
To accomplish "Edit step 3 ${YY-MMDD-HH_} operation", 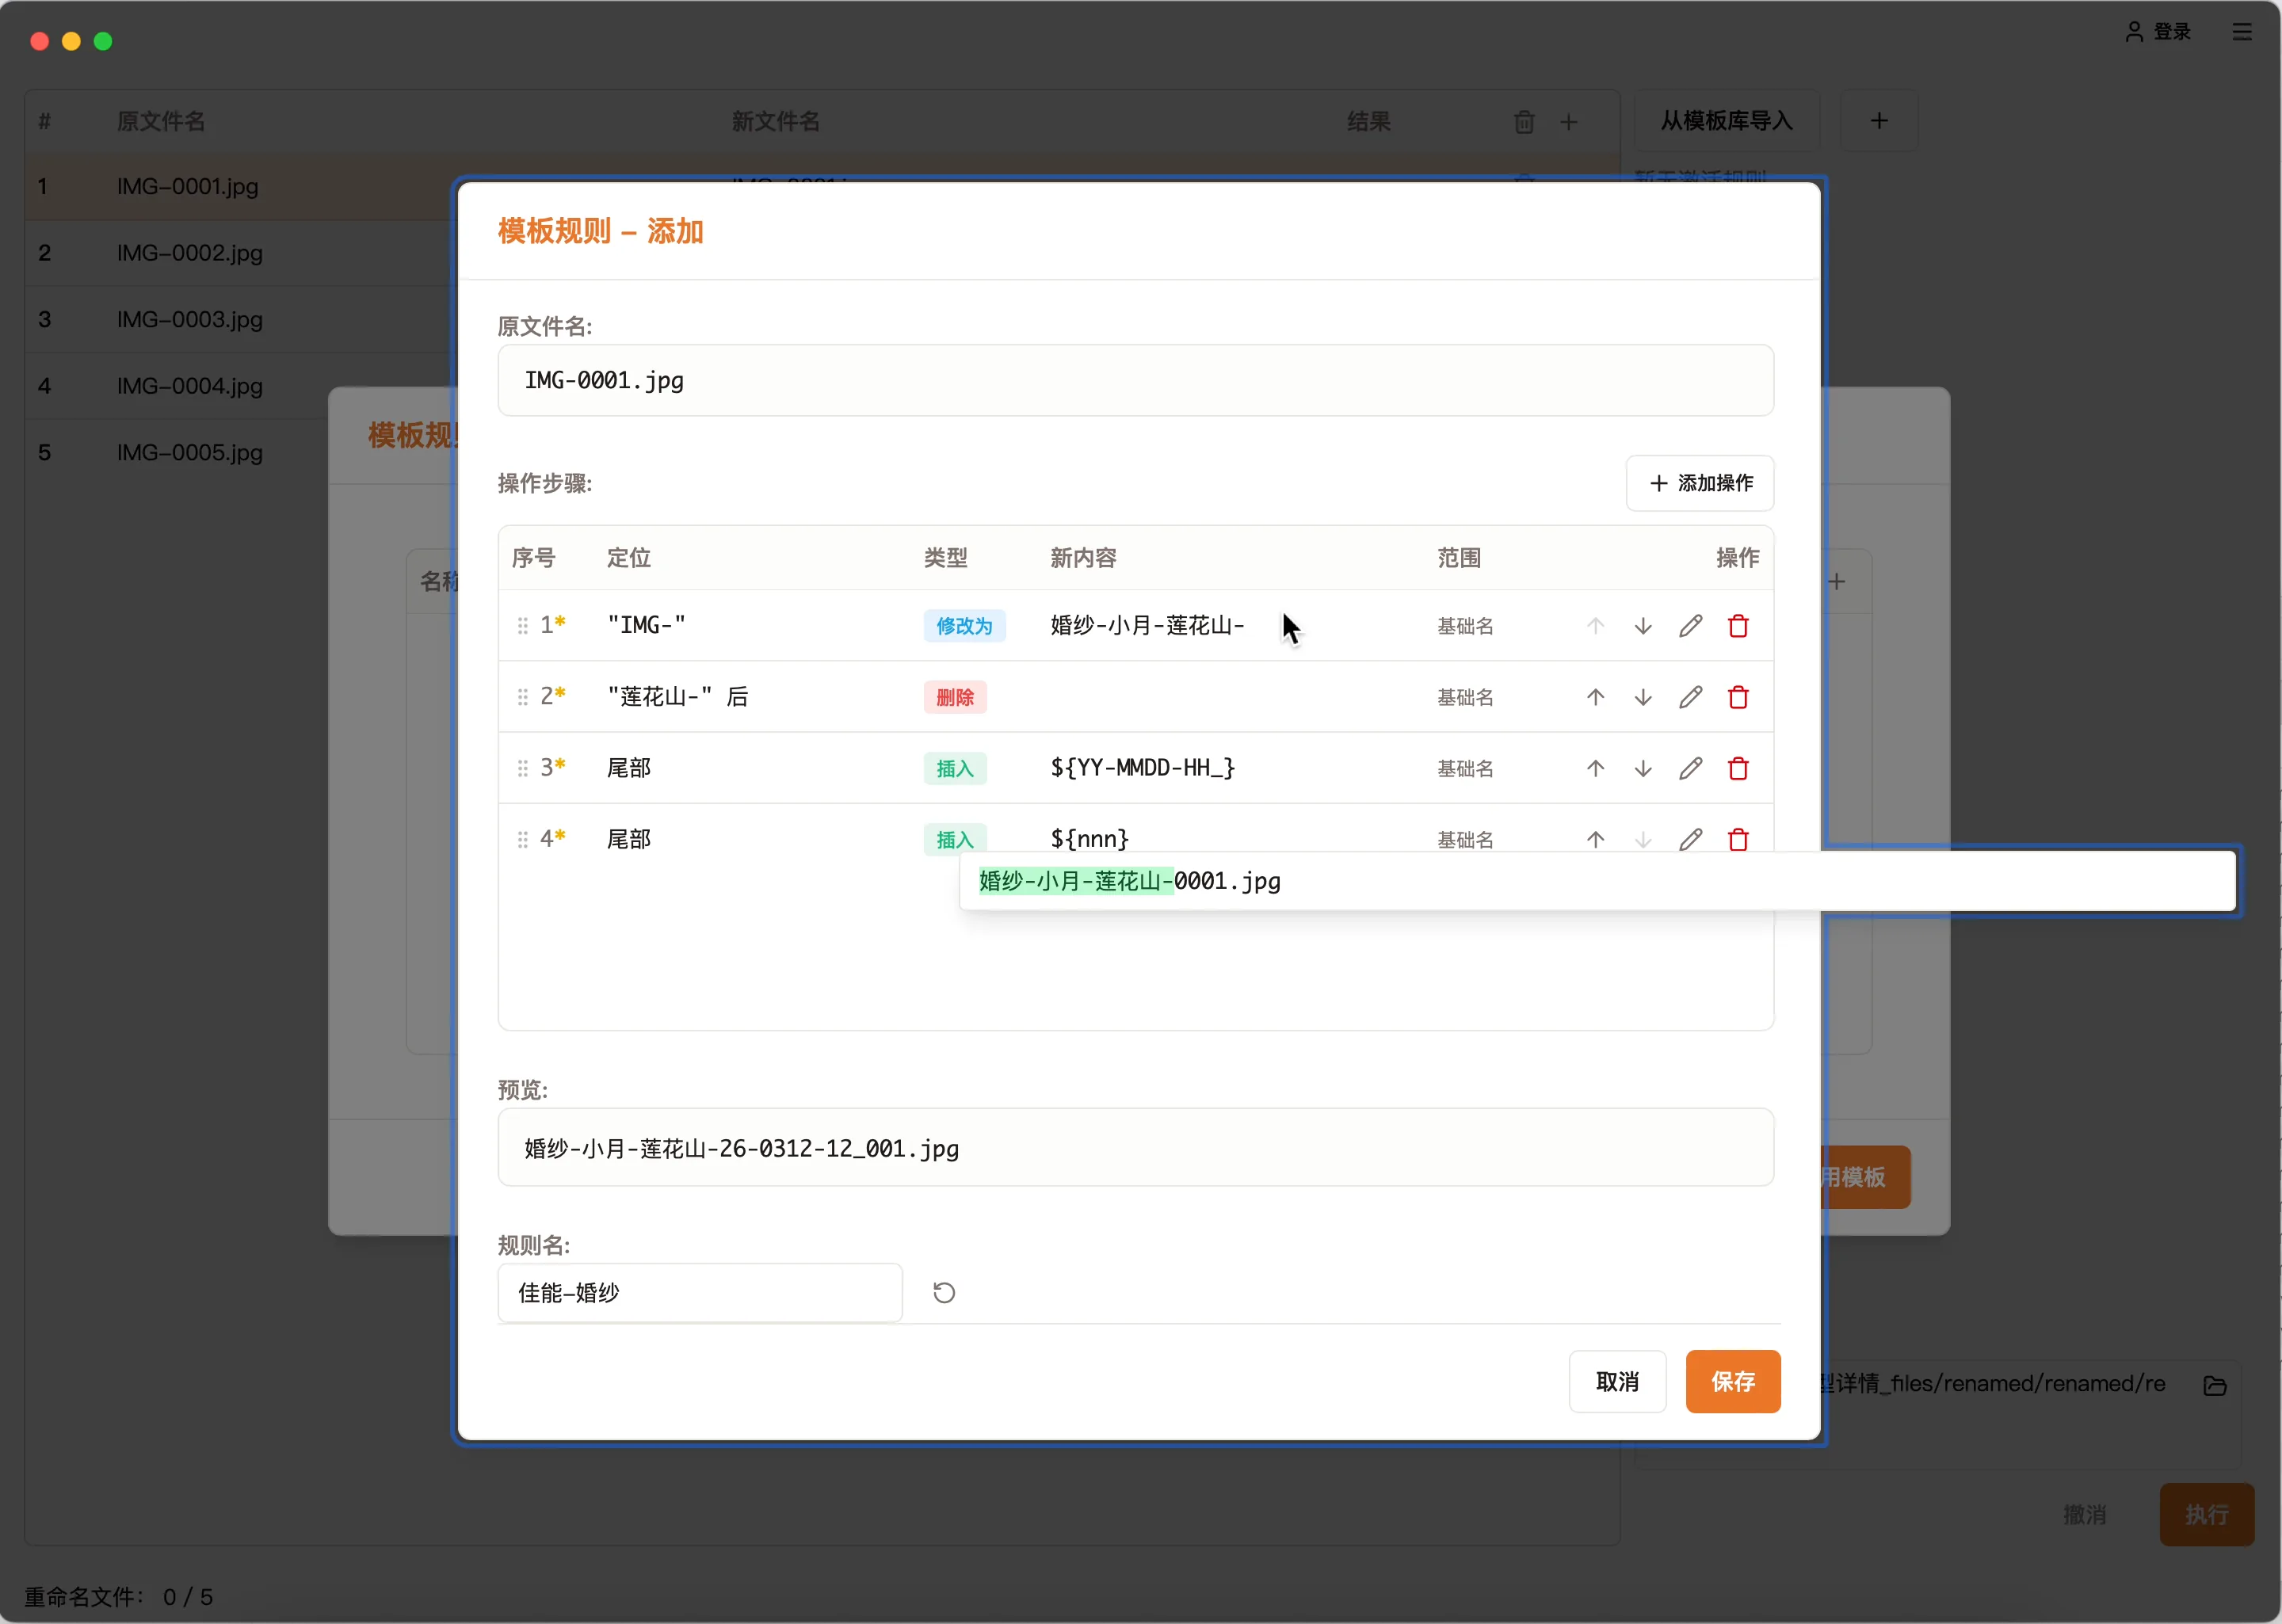I will [1690, 768].
